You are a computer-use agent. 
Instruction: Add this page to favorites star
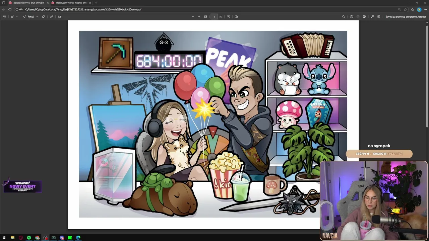405,9
